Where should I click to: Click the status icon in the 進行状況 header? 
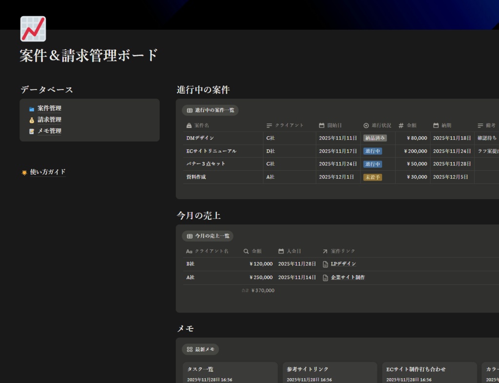point(365,125)
